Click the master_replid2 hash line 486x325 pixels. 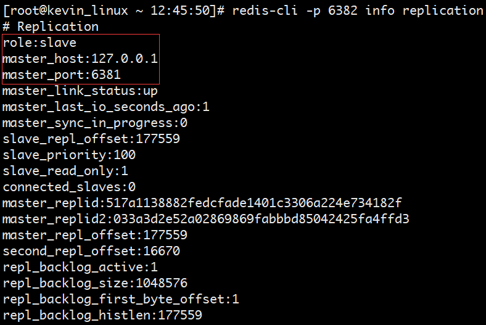206,220
